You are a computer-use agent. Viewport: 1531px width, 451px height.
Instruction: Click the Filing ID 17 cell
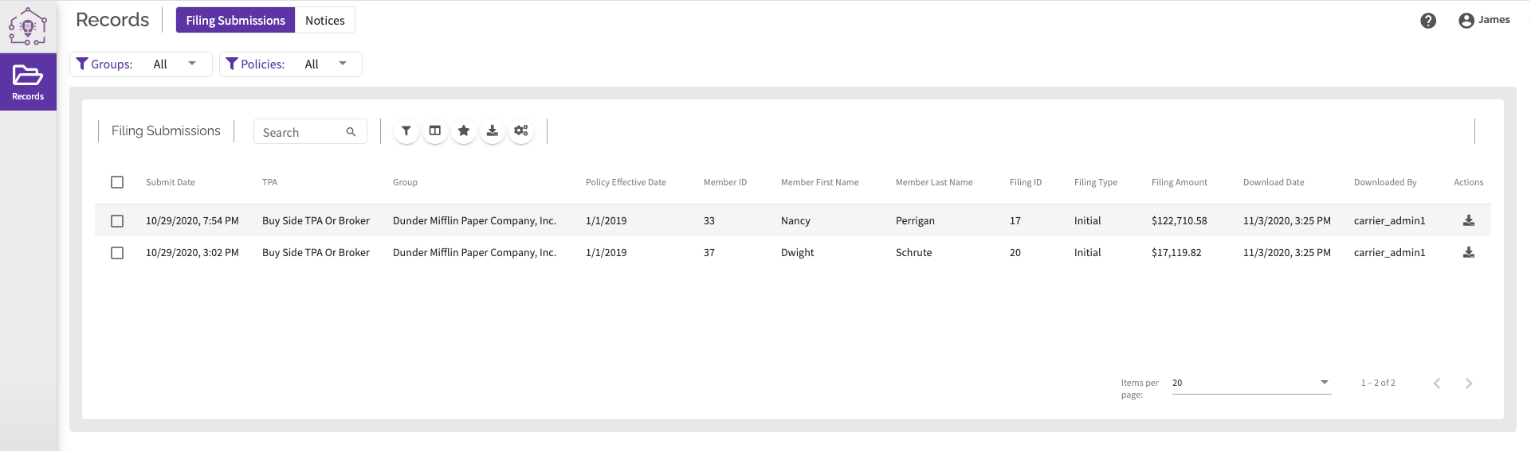point(1015,220)
